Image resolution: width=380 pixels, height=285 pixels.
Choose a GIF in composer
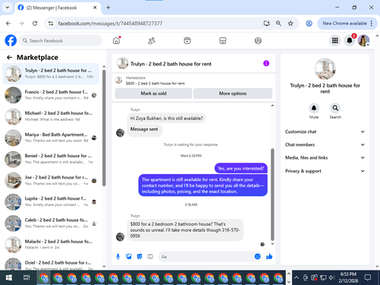pos(150,257)
